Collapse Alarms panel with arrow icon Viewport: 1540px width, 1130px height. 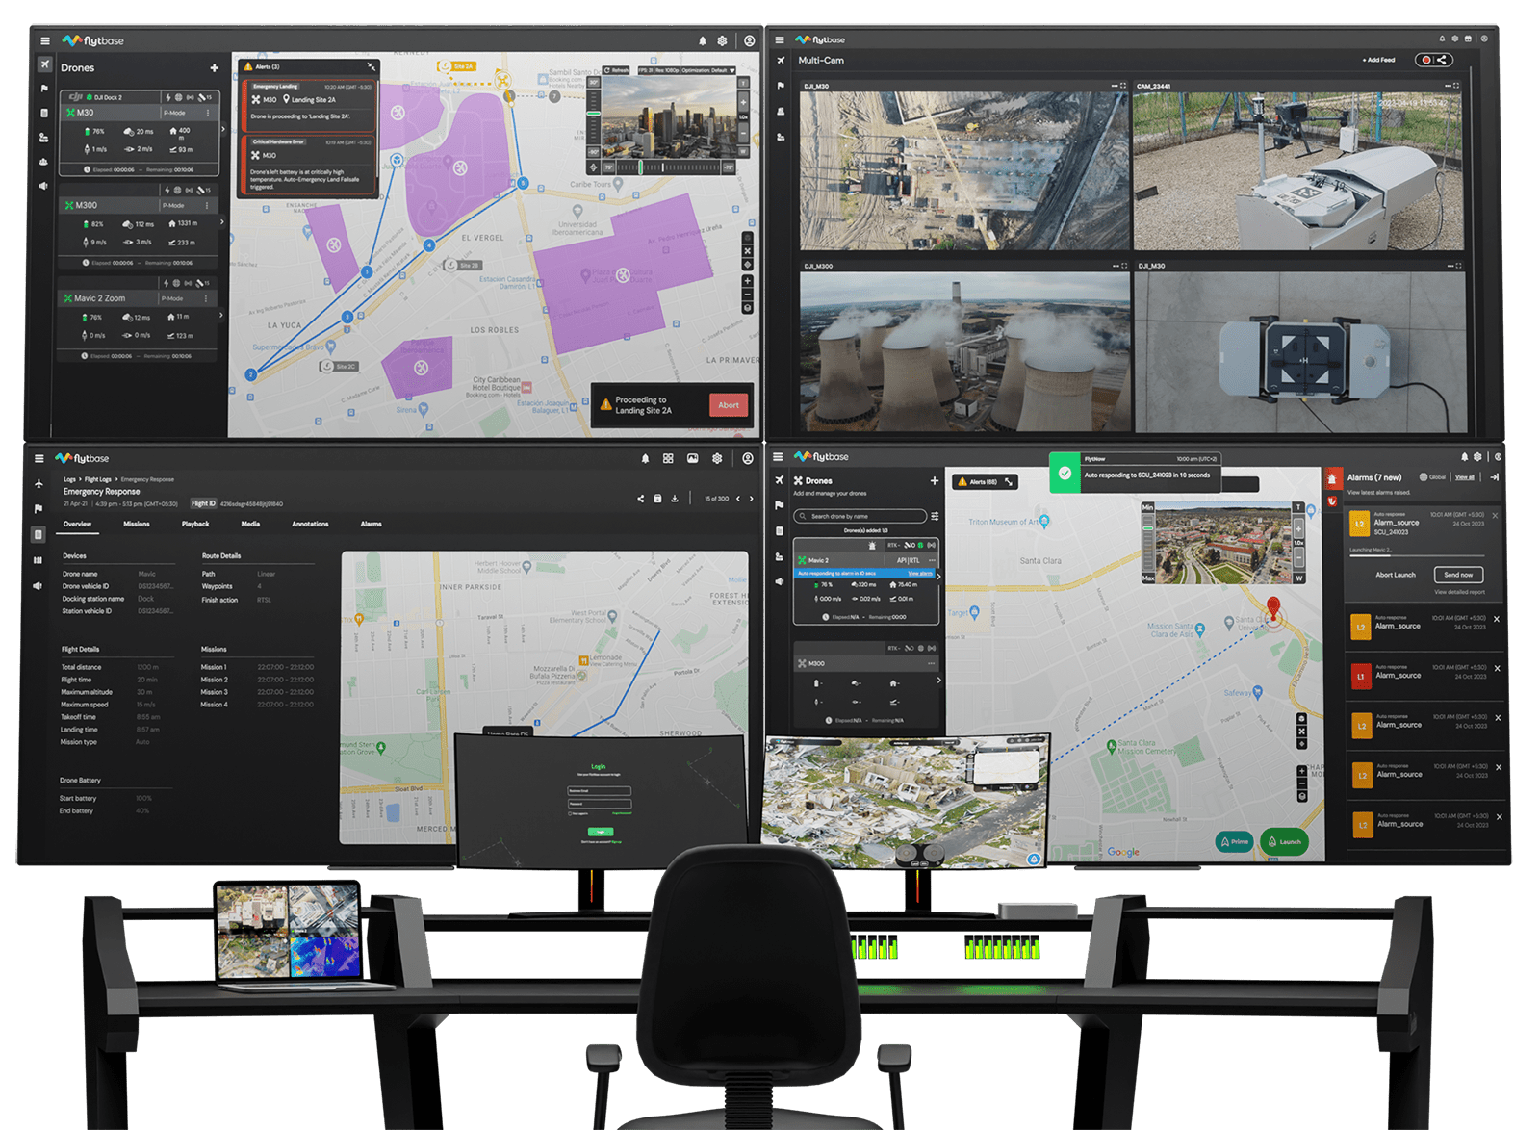(1495, 477)
